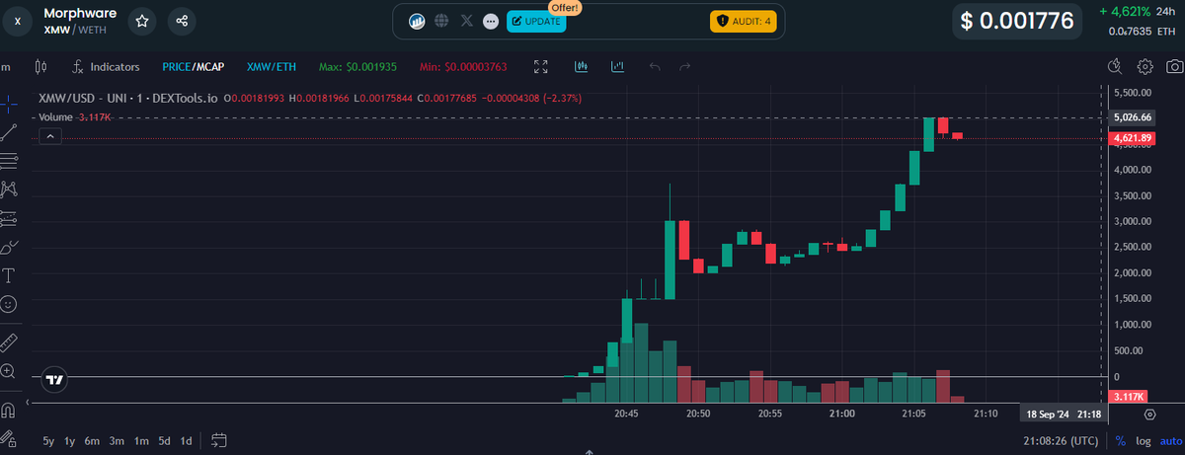The image size is (1185, 455).
Task: Set time range to 1m
Action: [x=141, y=440]
